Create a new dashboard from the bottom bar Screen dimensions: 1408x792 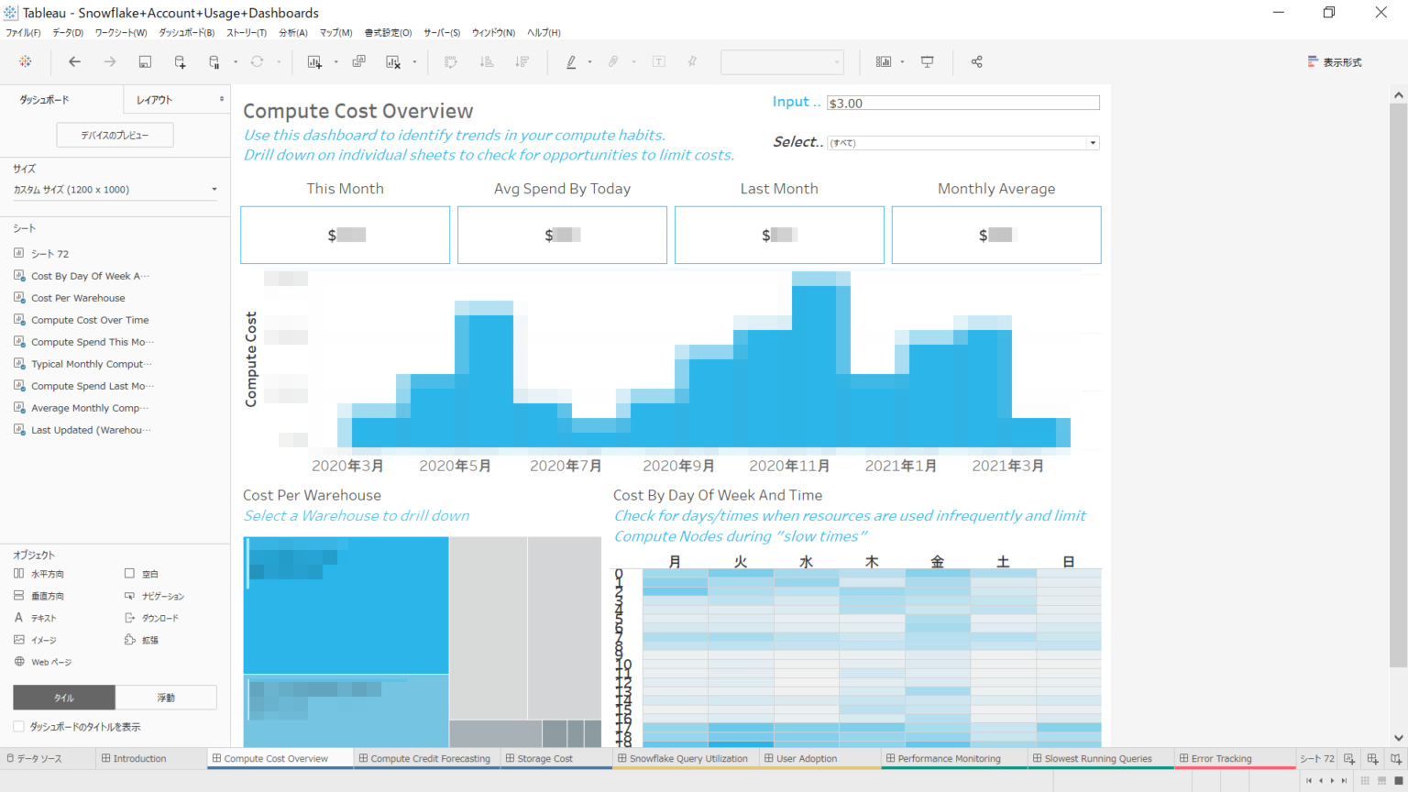(x=1372, y=759)
